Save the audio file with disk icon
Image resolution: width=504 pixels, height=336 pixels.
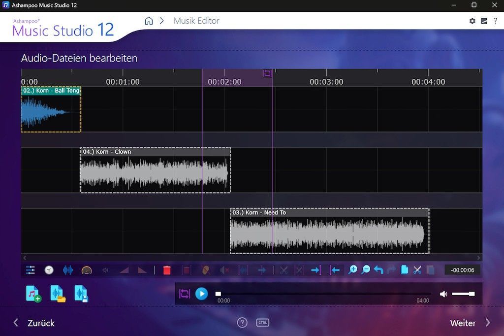[81, 294]
